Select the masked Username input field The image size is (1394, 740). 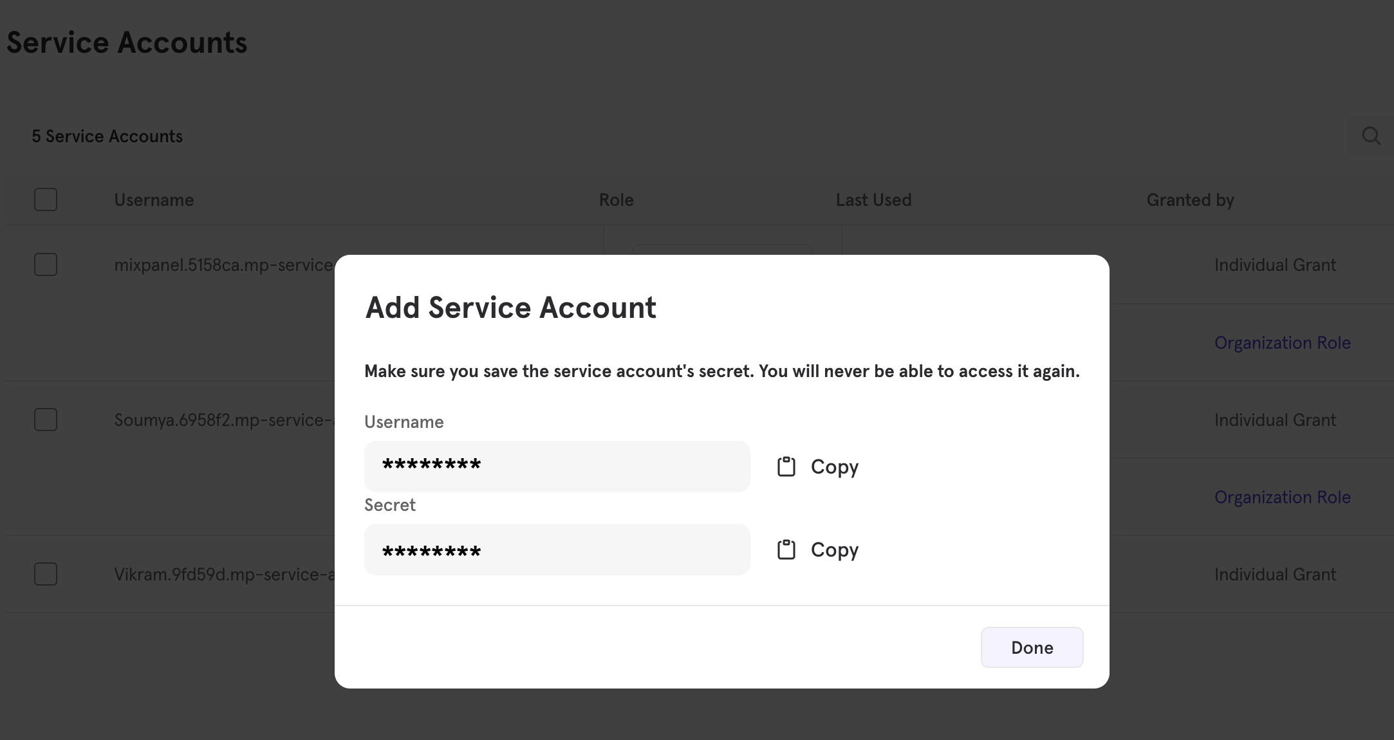click(x=557, y=467)
